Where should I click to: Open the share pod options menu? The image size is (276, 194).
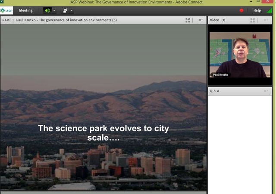tap(201, 20)
